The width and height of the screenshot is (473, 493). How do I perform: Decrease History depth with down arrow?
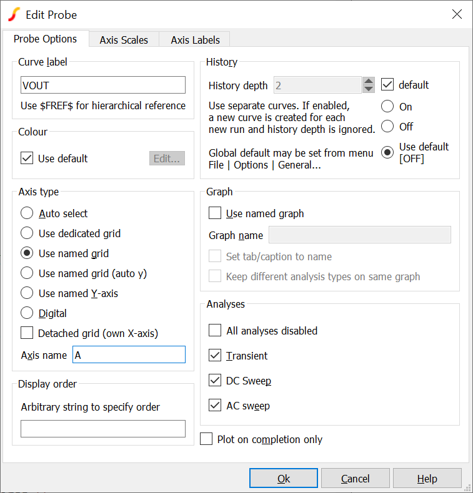pyautogui.click(x=369, y=89)
